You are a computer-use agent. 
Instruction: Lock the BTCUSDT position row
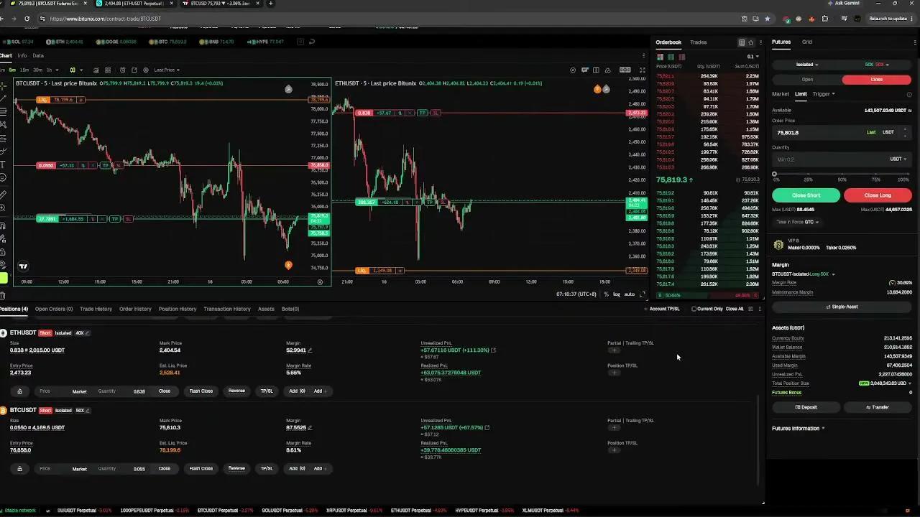19,469
